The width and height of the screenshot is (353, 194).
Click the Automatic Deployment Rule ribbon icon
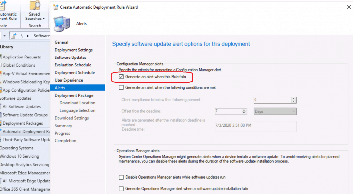pyautogui.click(x=3, y=6)
